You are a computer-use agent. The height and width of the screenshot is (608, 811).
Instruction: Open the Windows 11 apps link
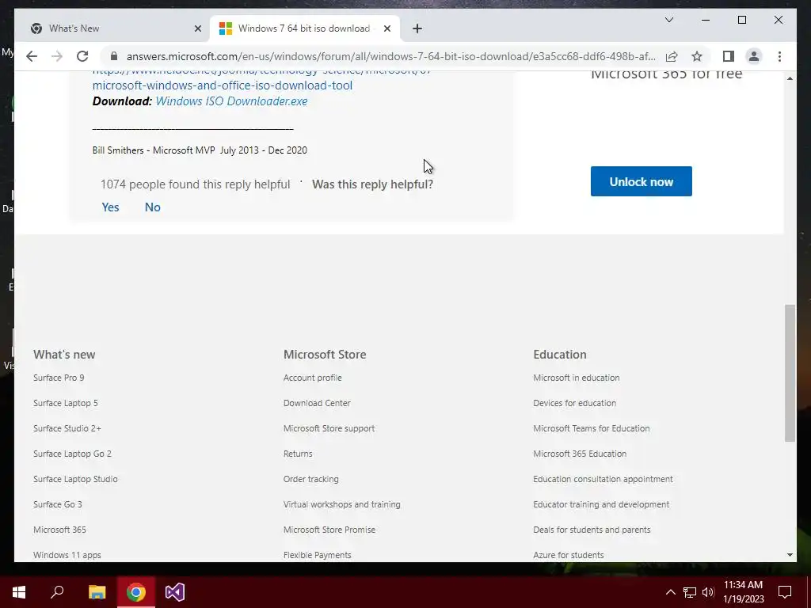67,555
